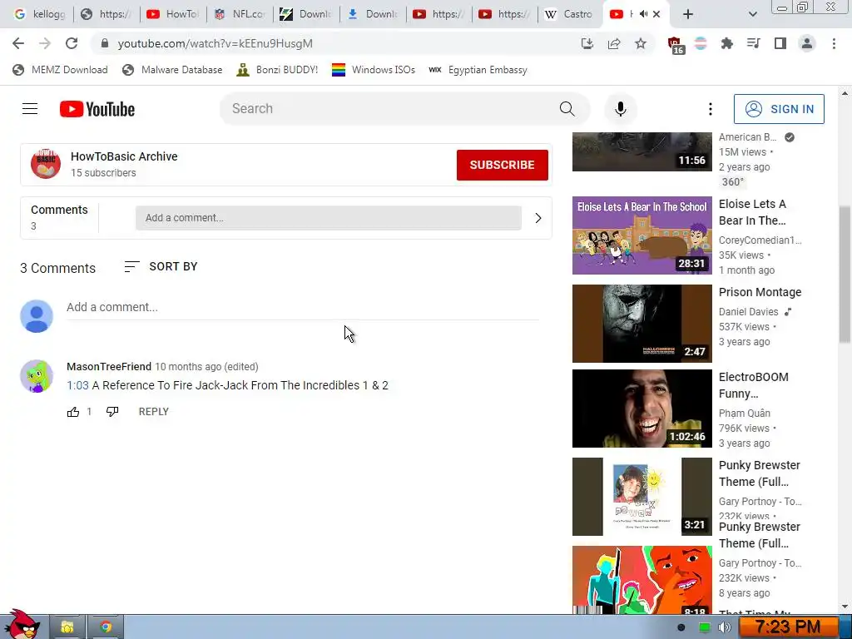Open MasonTreeFriend commenter name link
This screenshot has height=639, width=852.
[x=109, y=367]
